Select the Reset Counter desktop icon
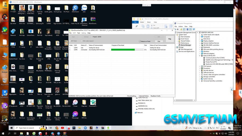Screen dimensions: 242x136 (49, 116)
